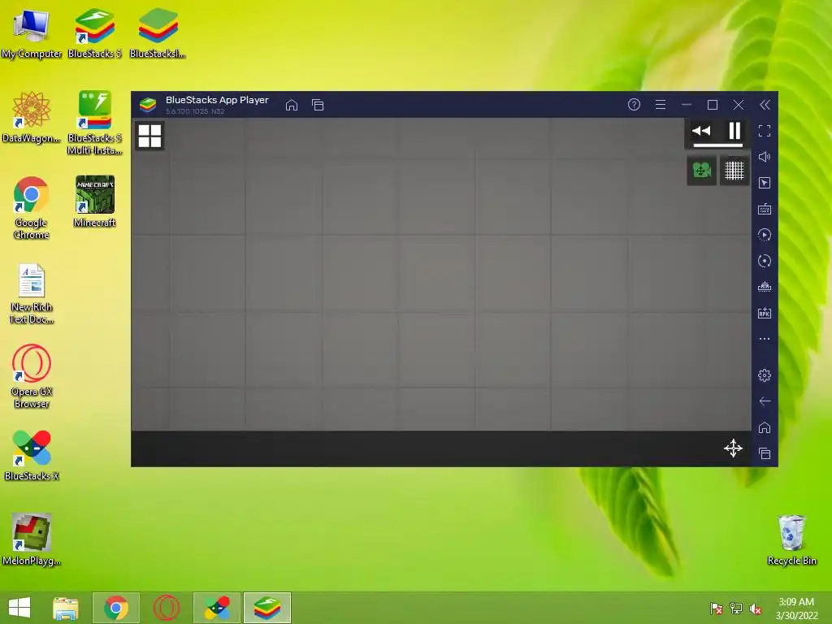
Task: Click the slow motion rewind button
Action: tap(701, 131)
